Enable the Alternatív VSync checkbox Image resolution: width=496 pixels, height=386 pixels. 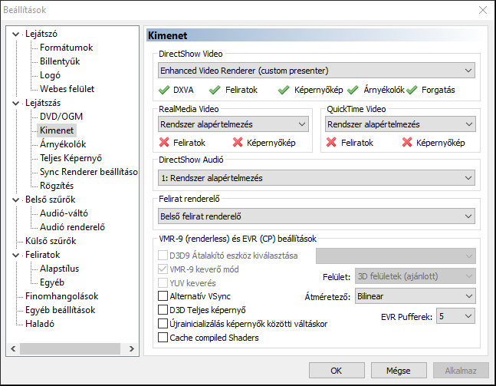pyautogui.click(x=163, y=296)
